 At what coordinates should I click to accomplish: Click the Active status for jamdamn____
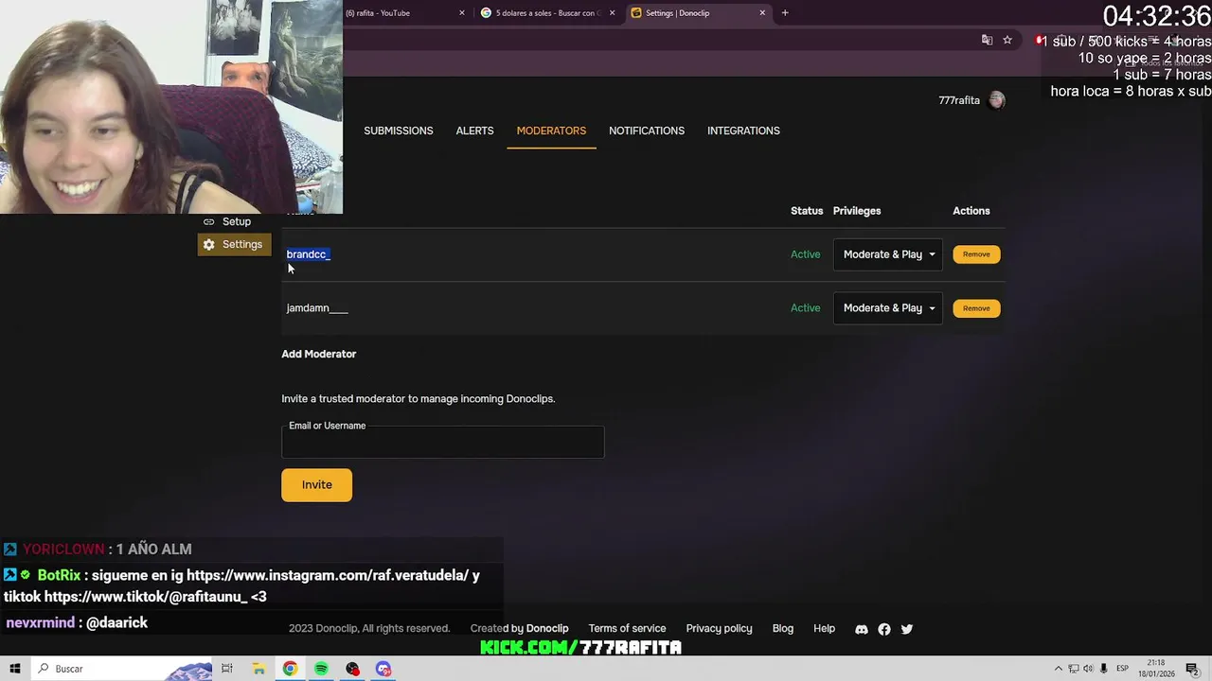point(806,308)
